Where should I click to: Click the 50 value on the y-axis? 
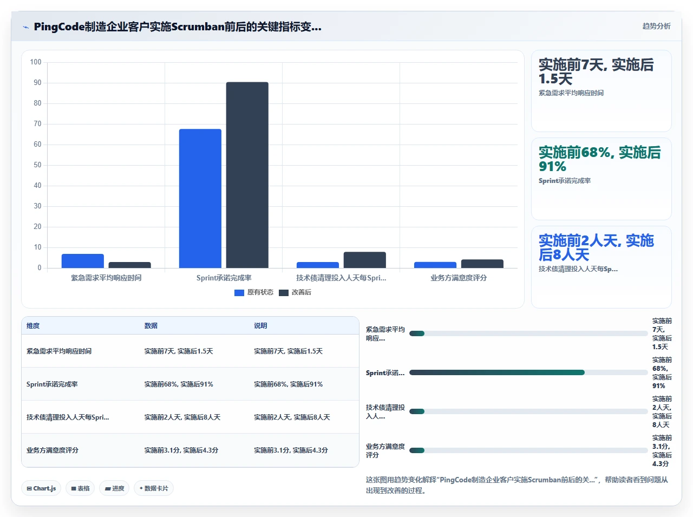tap(37, 165)
